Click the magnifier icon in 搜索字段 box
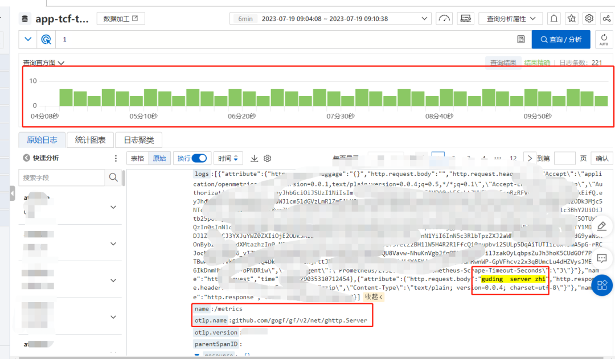615x359 pixels. pyautogui.click(x=113, y=178)
